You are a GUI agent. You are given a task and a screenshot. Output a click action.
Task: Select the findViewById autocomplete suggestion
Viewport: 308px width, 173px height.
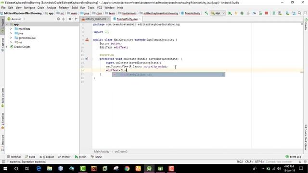pos(168,74)
